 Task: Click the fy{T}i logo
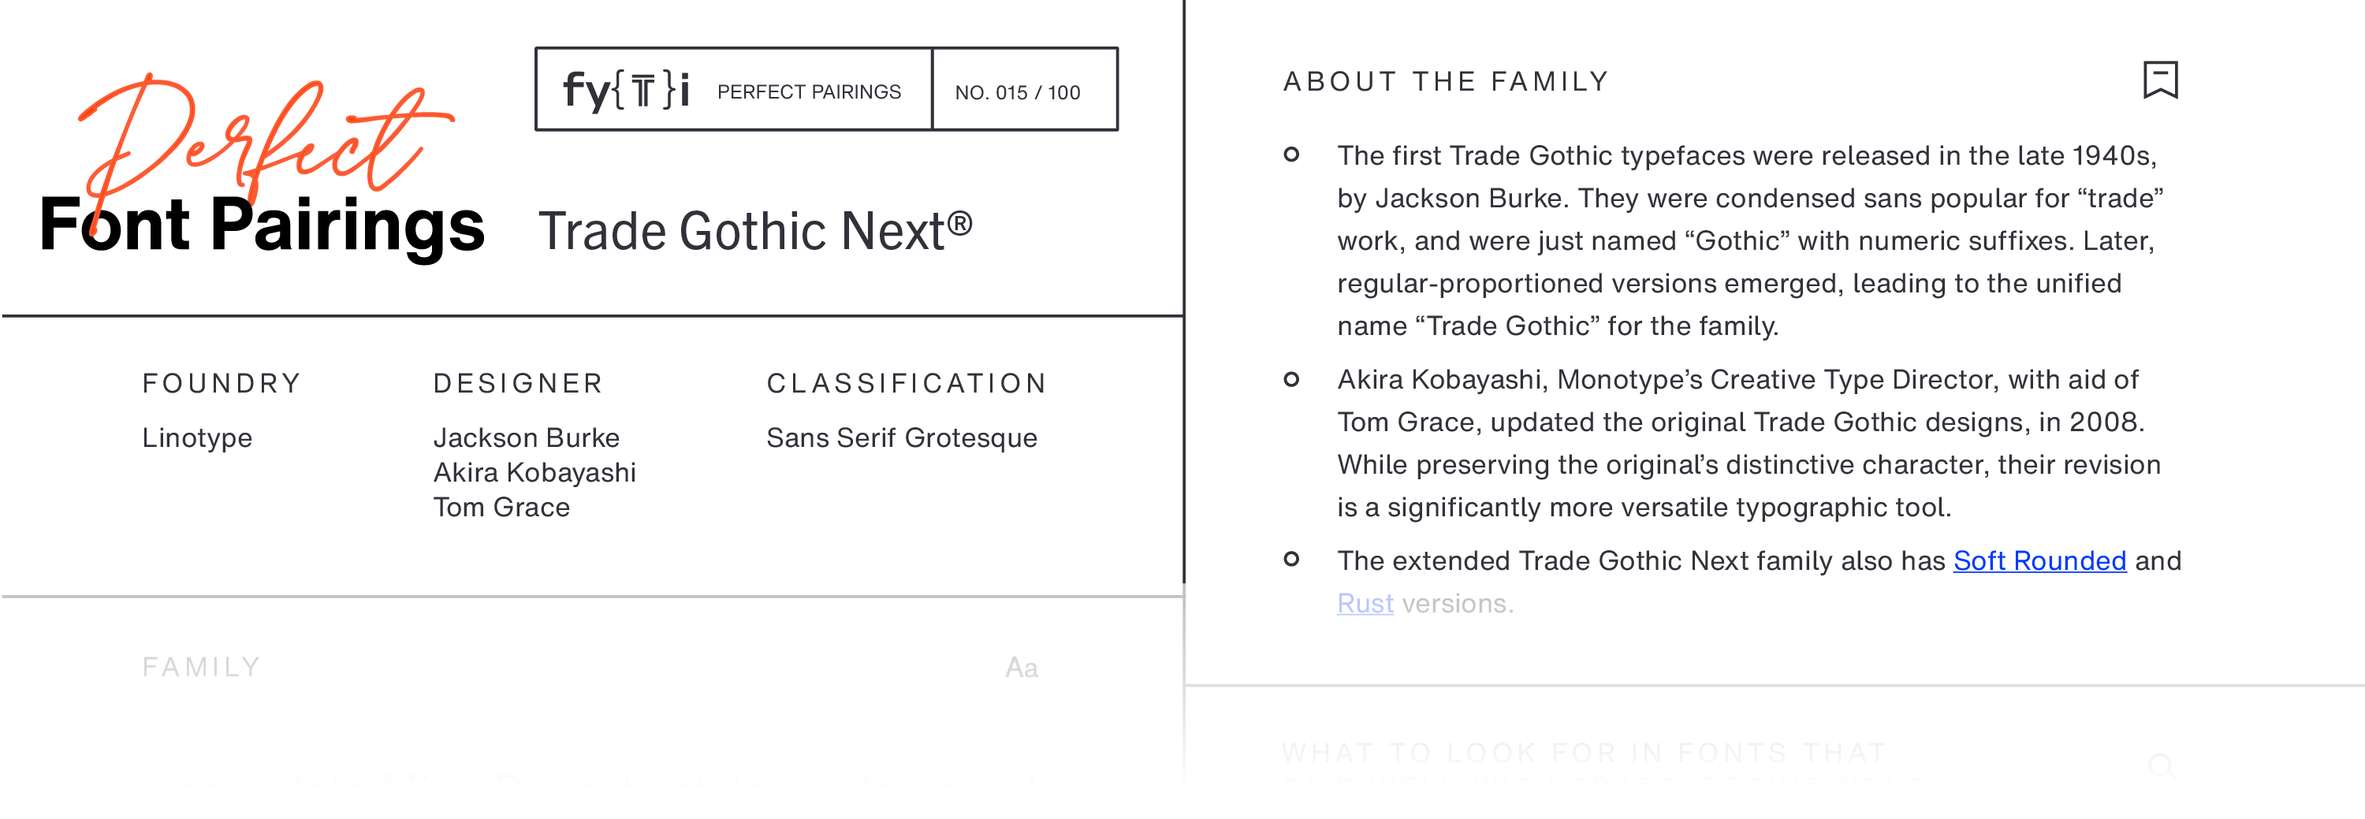(626, 90)
